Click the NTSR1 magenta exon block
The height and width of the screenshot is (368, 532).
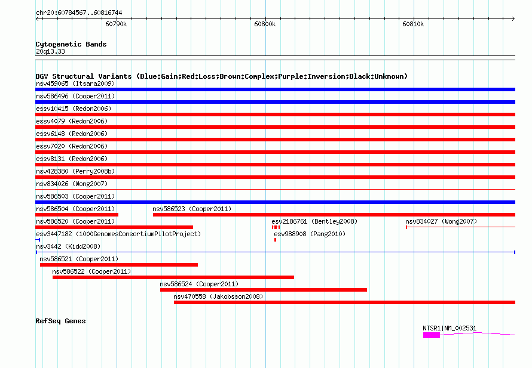[432, 335]
